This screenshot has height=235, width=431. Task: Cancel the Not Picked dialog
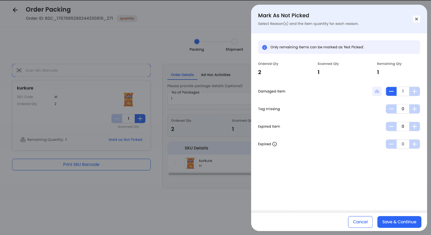360,222
